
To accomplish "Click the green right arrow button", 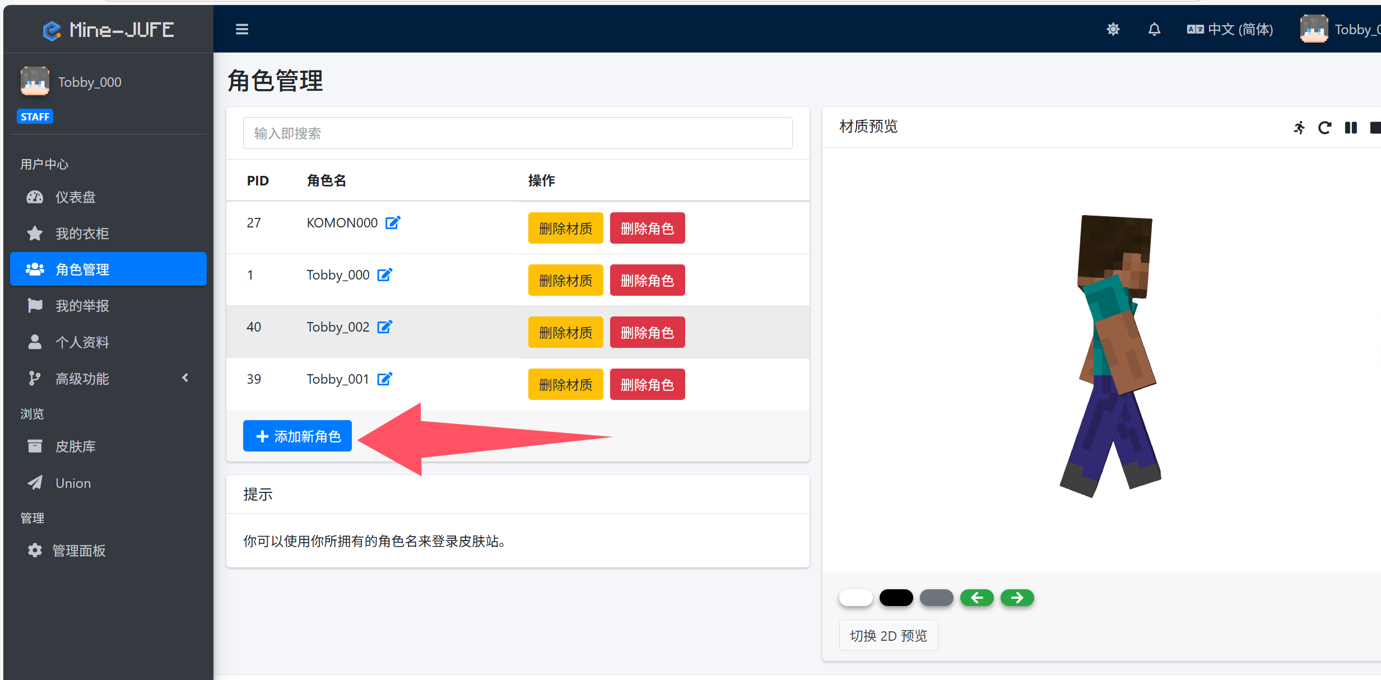I will [x=1017, y=598].
